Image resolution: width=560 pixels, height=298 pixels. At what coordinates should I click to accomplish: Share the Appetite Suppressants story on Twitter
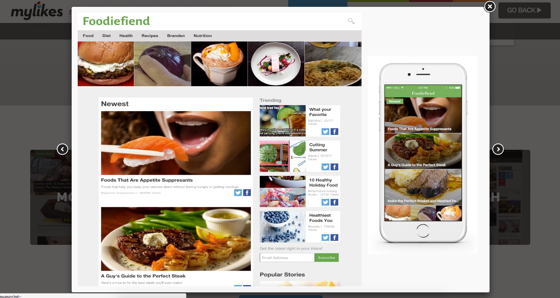[x=238, y=192]
